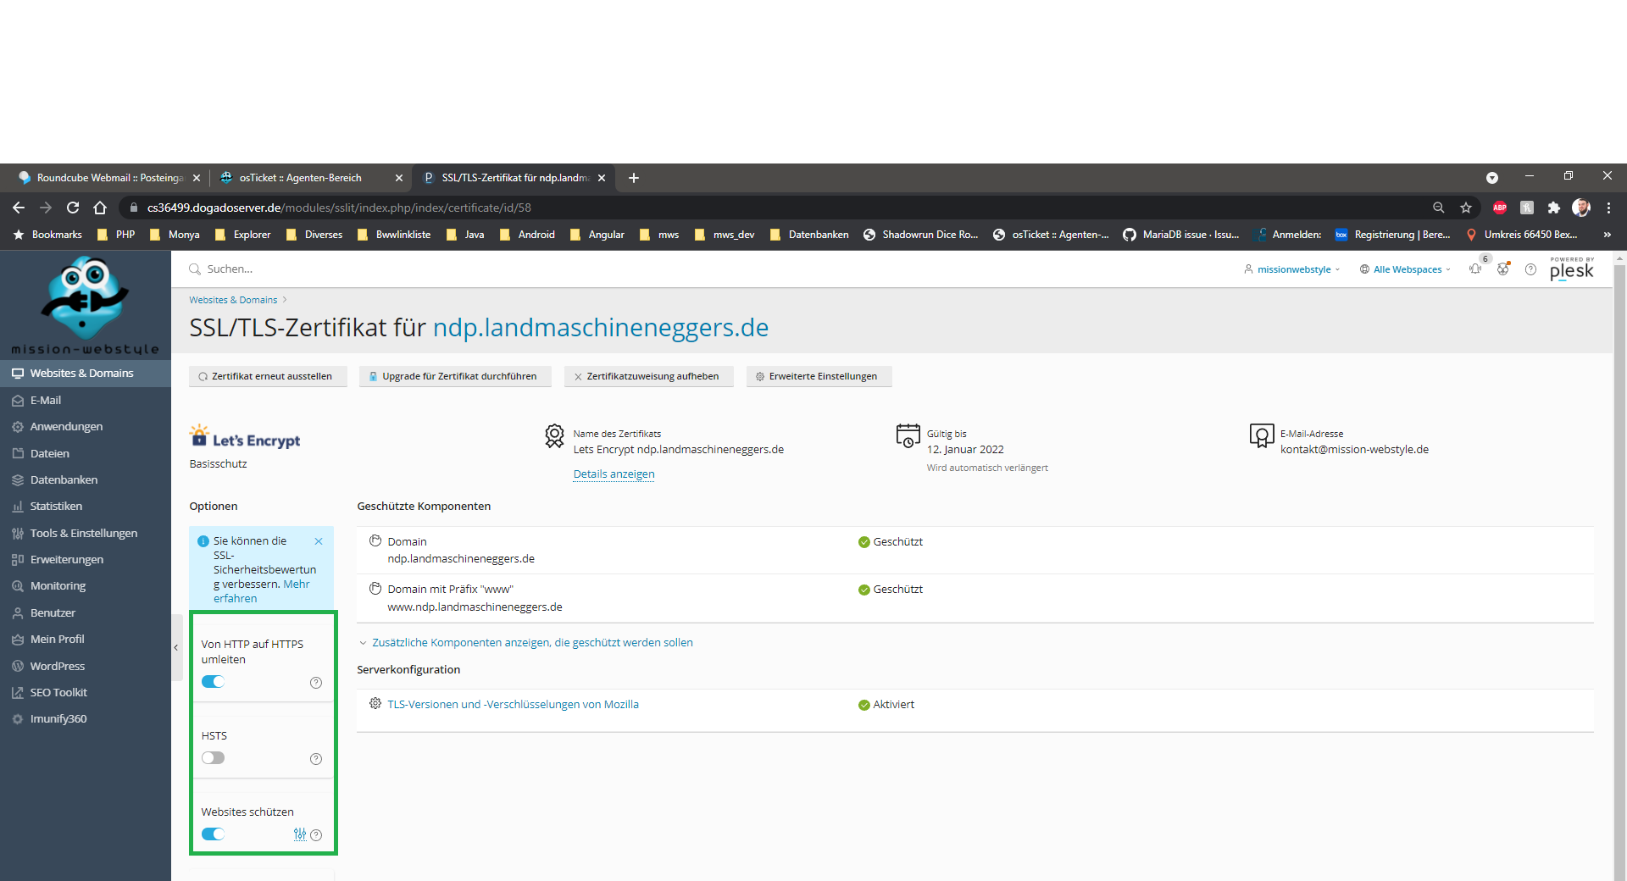Click the browser reload page icon
The image size is (1627, 881).
73,208
